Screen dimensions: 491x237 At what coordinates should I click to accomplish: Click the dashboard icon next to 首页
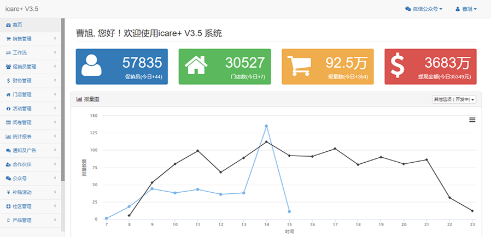8,25
